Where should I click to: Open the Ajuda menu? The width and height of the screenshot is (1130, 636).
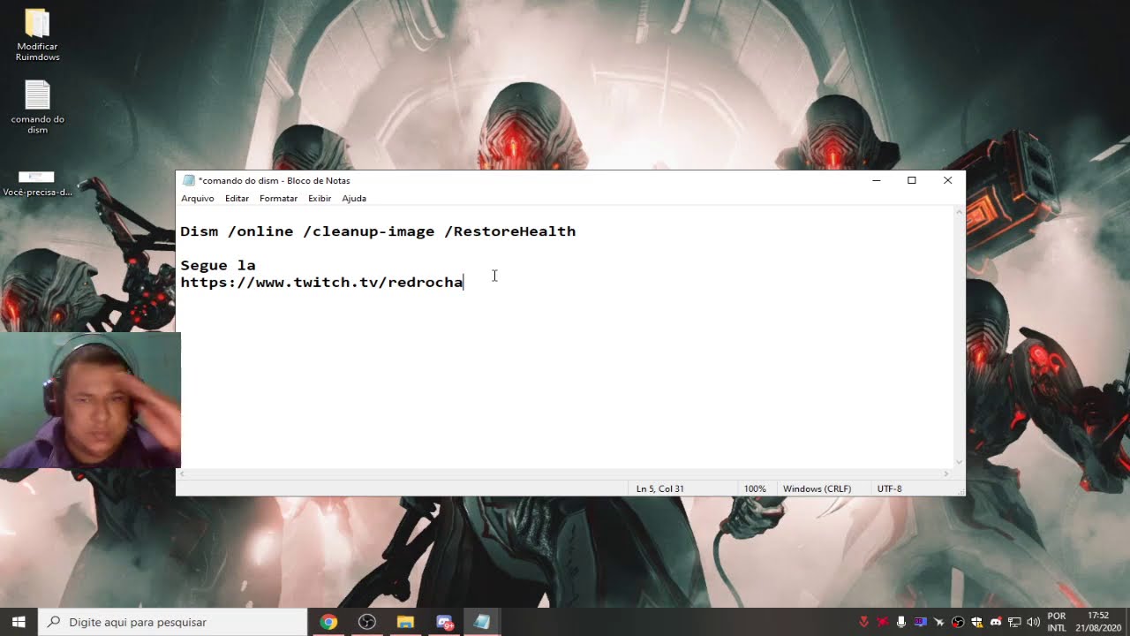(x=354, y=199)
